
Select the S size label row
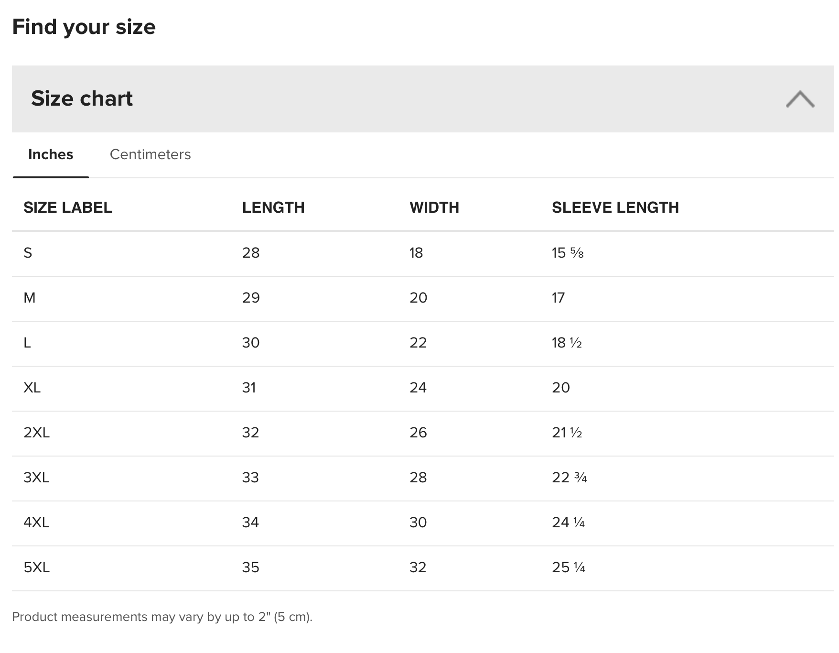coord(28,253)
